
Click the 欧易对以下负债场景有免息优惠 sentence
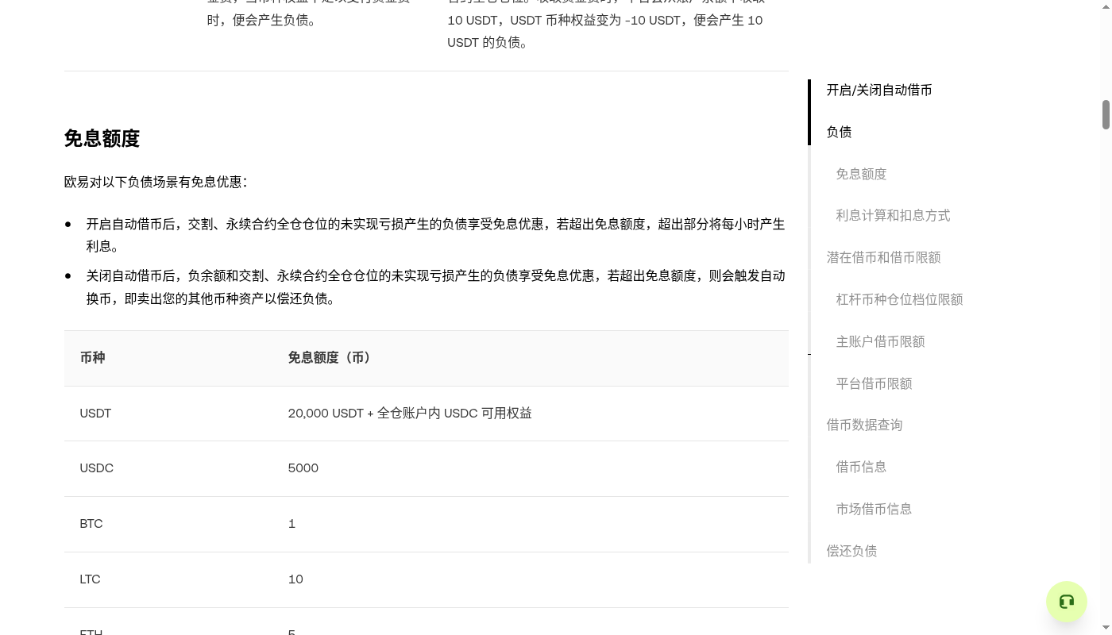pyautogui.click(x=156, y=182)
